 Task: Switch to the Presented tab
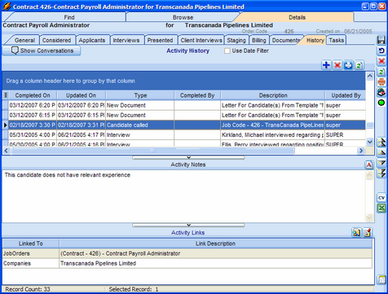point(160,40)
